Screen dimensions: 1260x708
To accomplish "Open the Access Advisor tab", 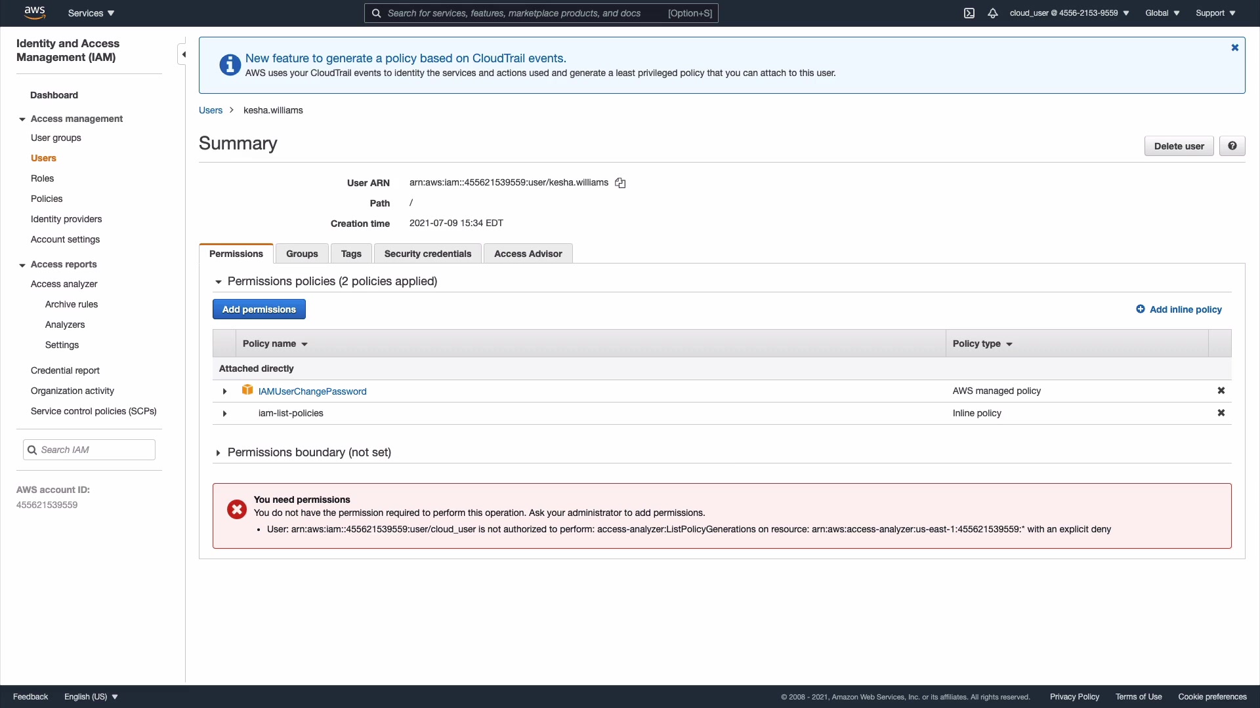I will [x=528, y=254].
